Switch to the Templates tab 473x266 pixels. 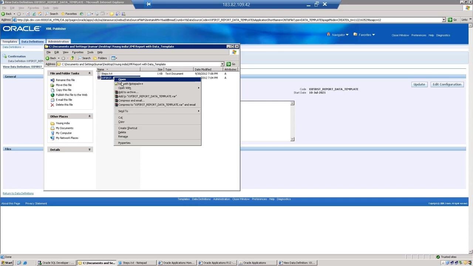pos(10,41)
